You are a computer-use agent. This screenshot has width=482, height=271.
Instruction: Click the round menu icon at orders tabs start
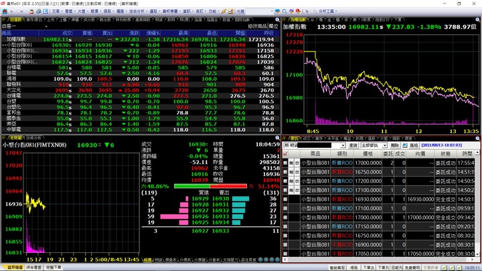[285, 139]
